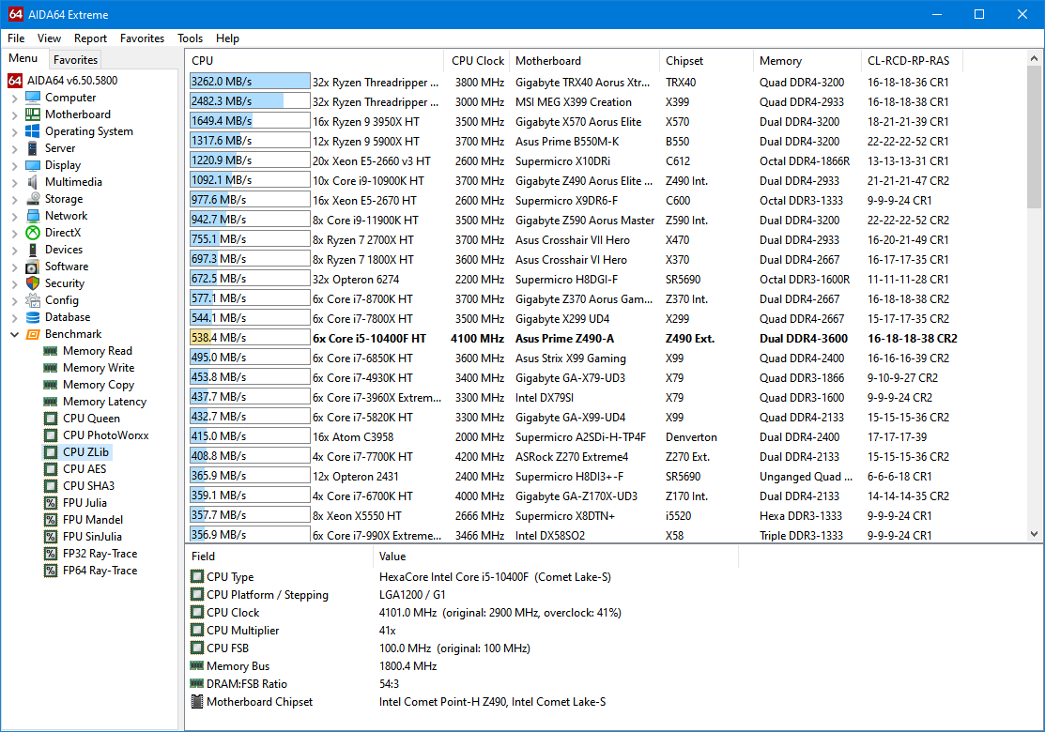
Task: Expand the Storage tree node
Action: click(15, 199)
